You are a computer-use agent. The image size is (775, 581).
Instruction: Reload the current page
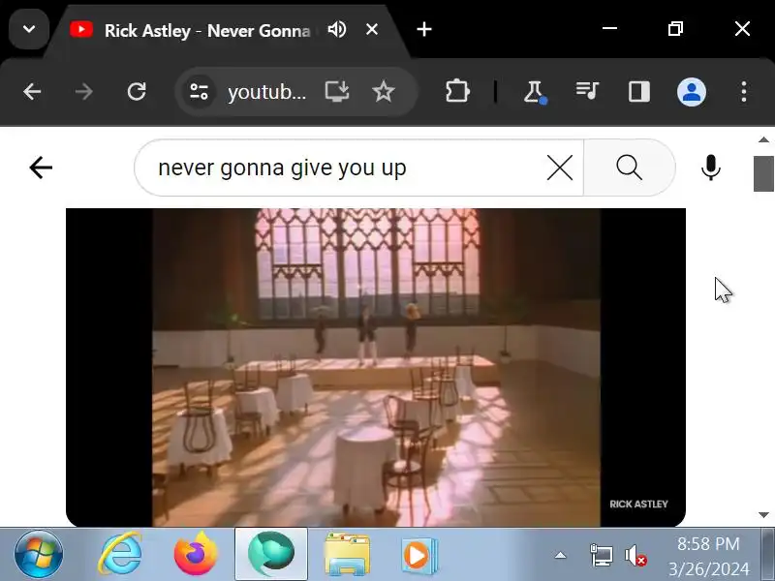[x=137, y=91]
